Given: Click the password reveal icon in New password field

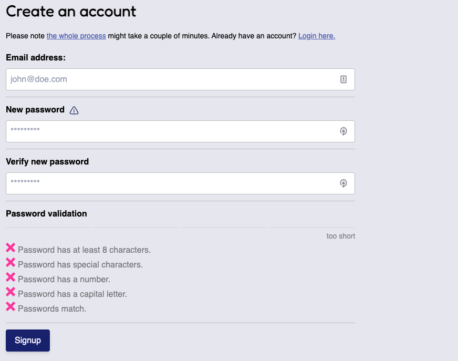Looking at the screenshot, I should pos(343,131).
